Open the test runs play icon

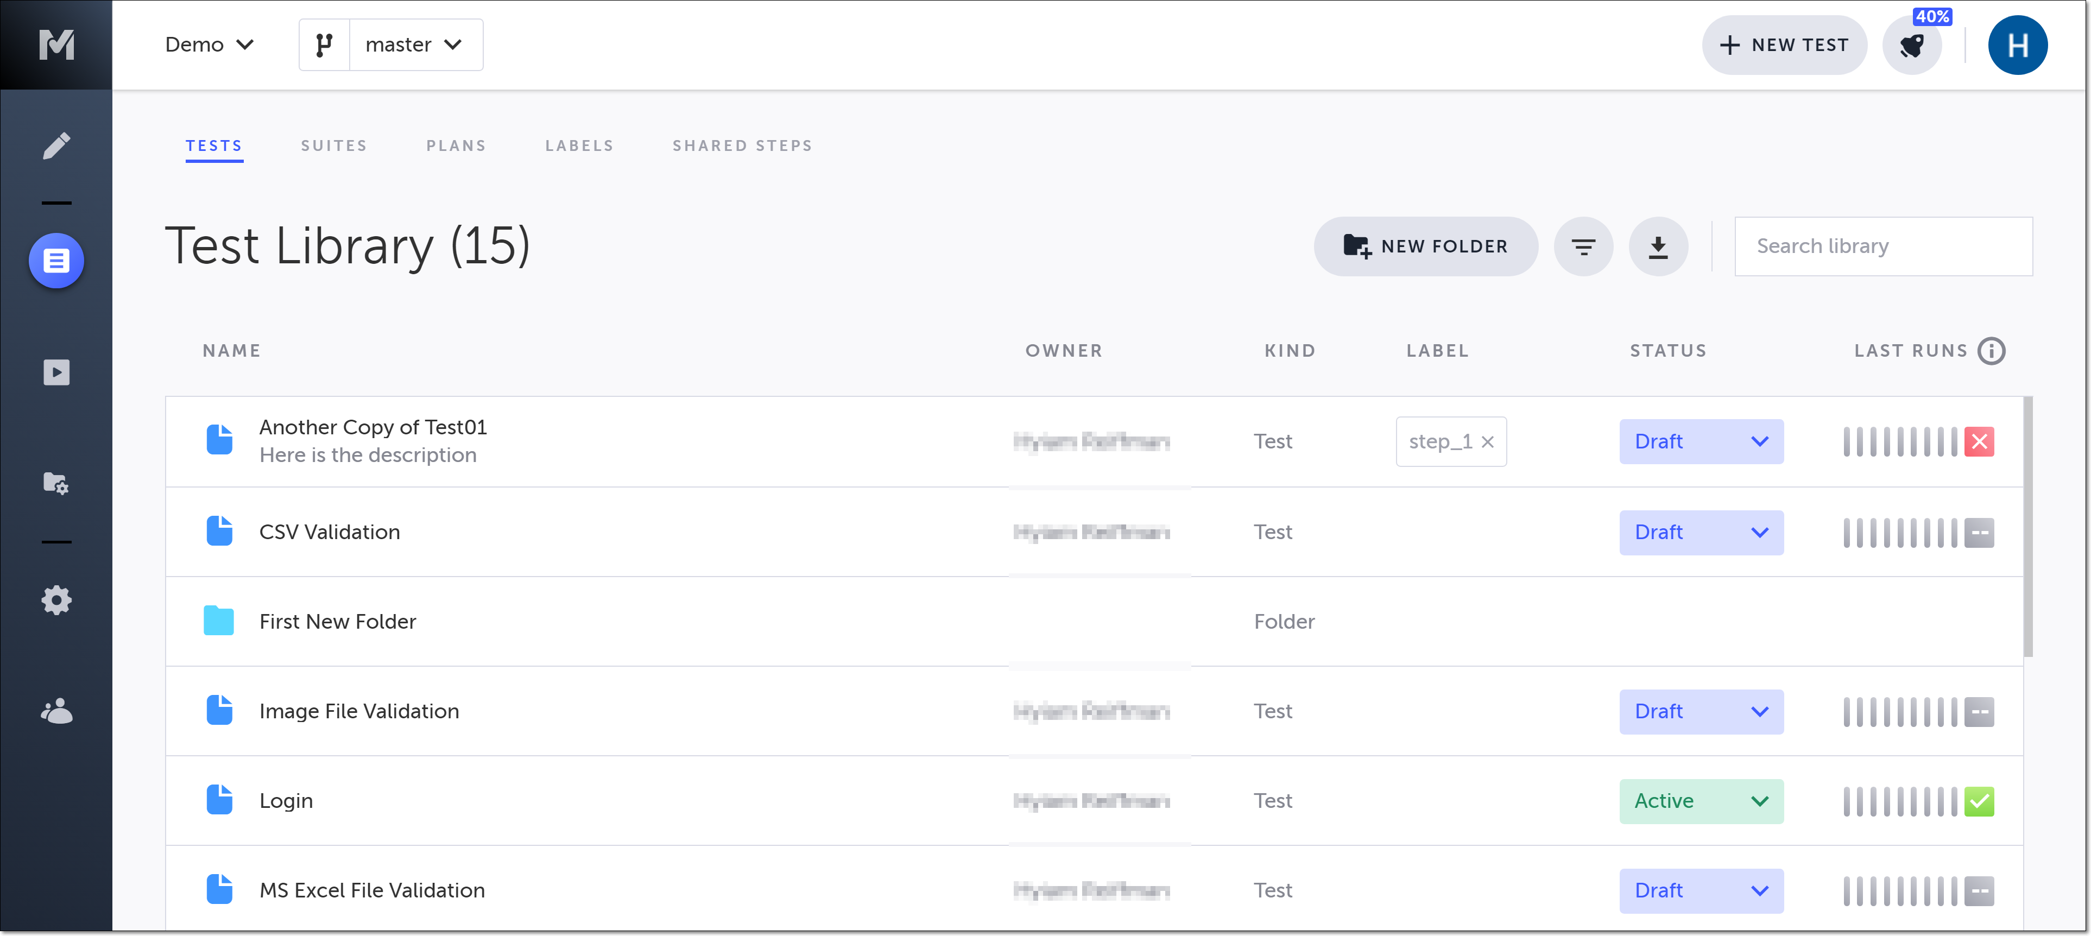[x=56, y=372]
